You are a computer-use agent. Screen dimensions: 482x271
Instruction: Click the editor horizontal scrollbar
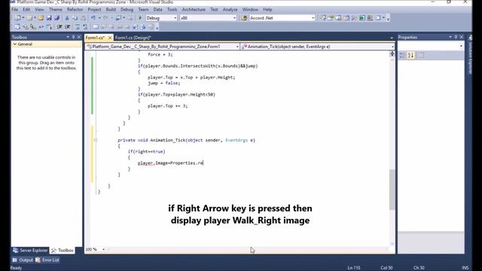click(x=248, y=249)
